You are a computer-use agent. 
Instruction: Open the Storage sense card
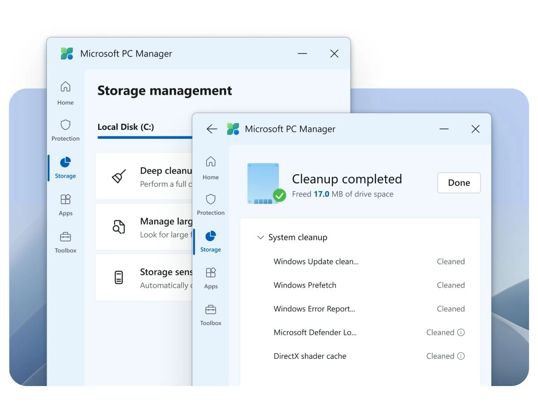click(x=144, y=277)
